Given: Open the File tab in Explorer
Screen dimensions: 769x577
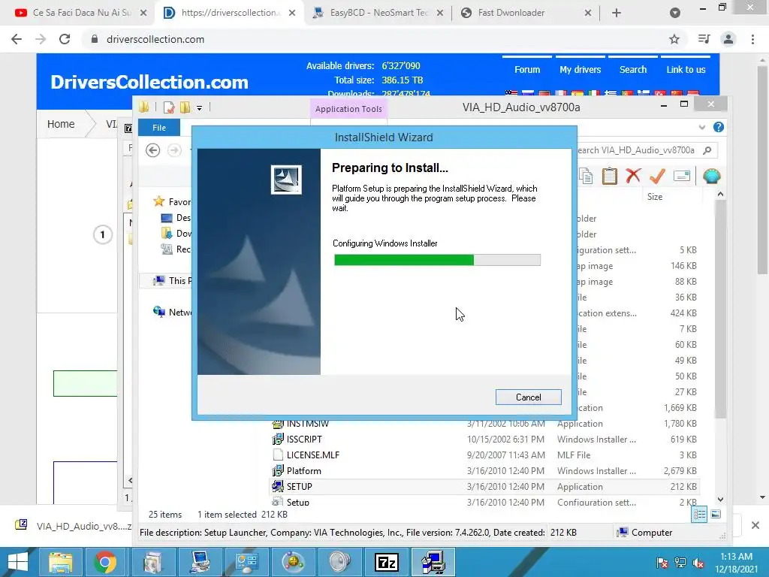Looking at the screenshot, I should (x=159, y=128).
